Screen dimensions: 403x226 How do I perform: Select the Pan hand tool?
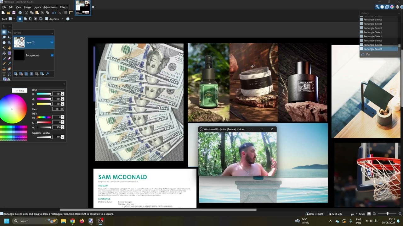(x=9, y=48)
